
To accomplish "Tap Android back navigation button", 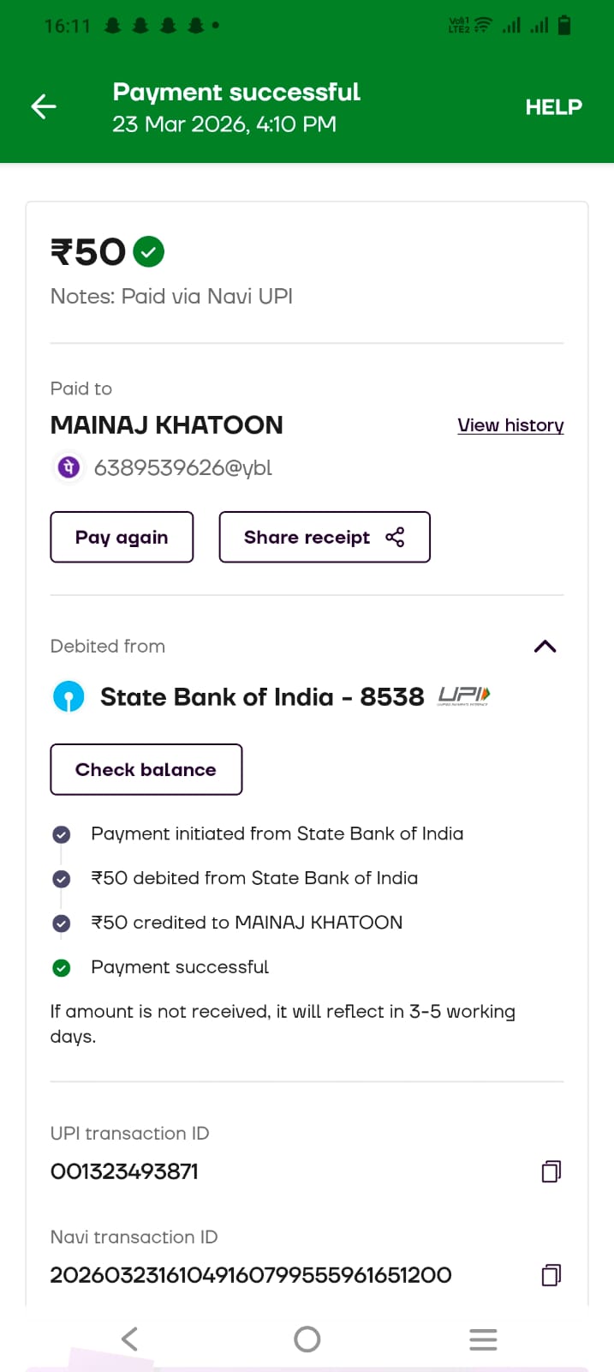I will point(129,1339).
